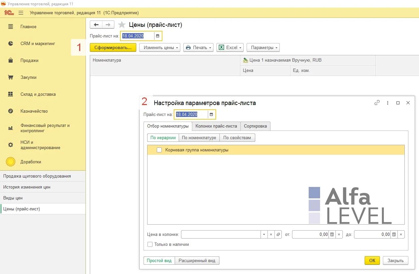The height and width of the screenshot is (274, 419).
Task: Open Продажа щитового оборудования panel item
Action: pos(43,176)
